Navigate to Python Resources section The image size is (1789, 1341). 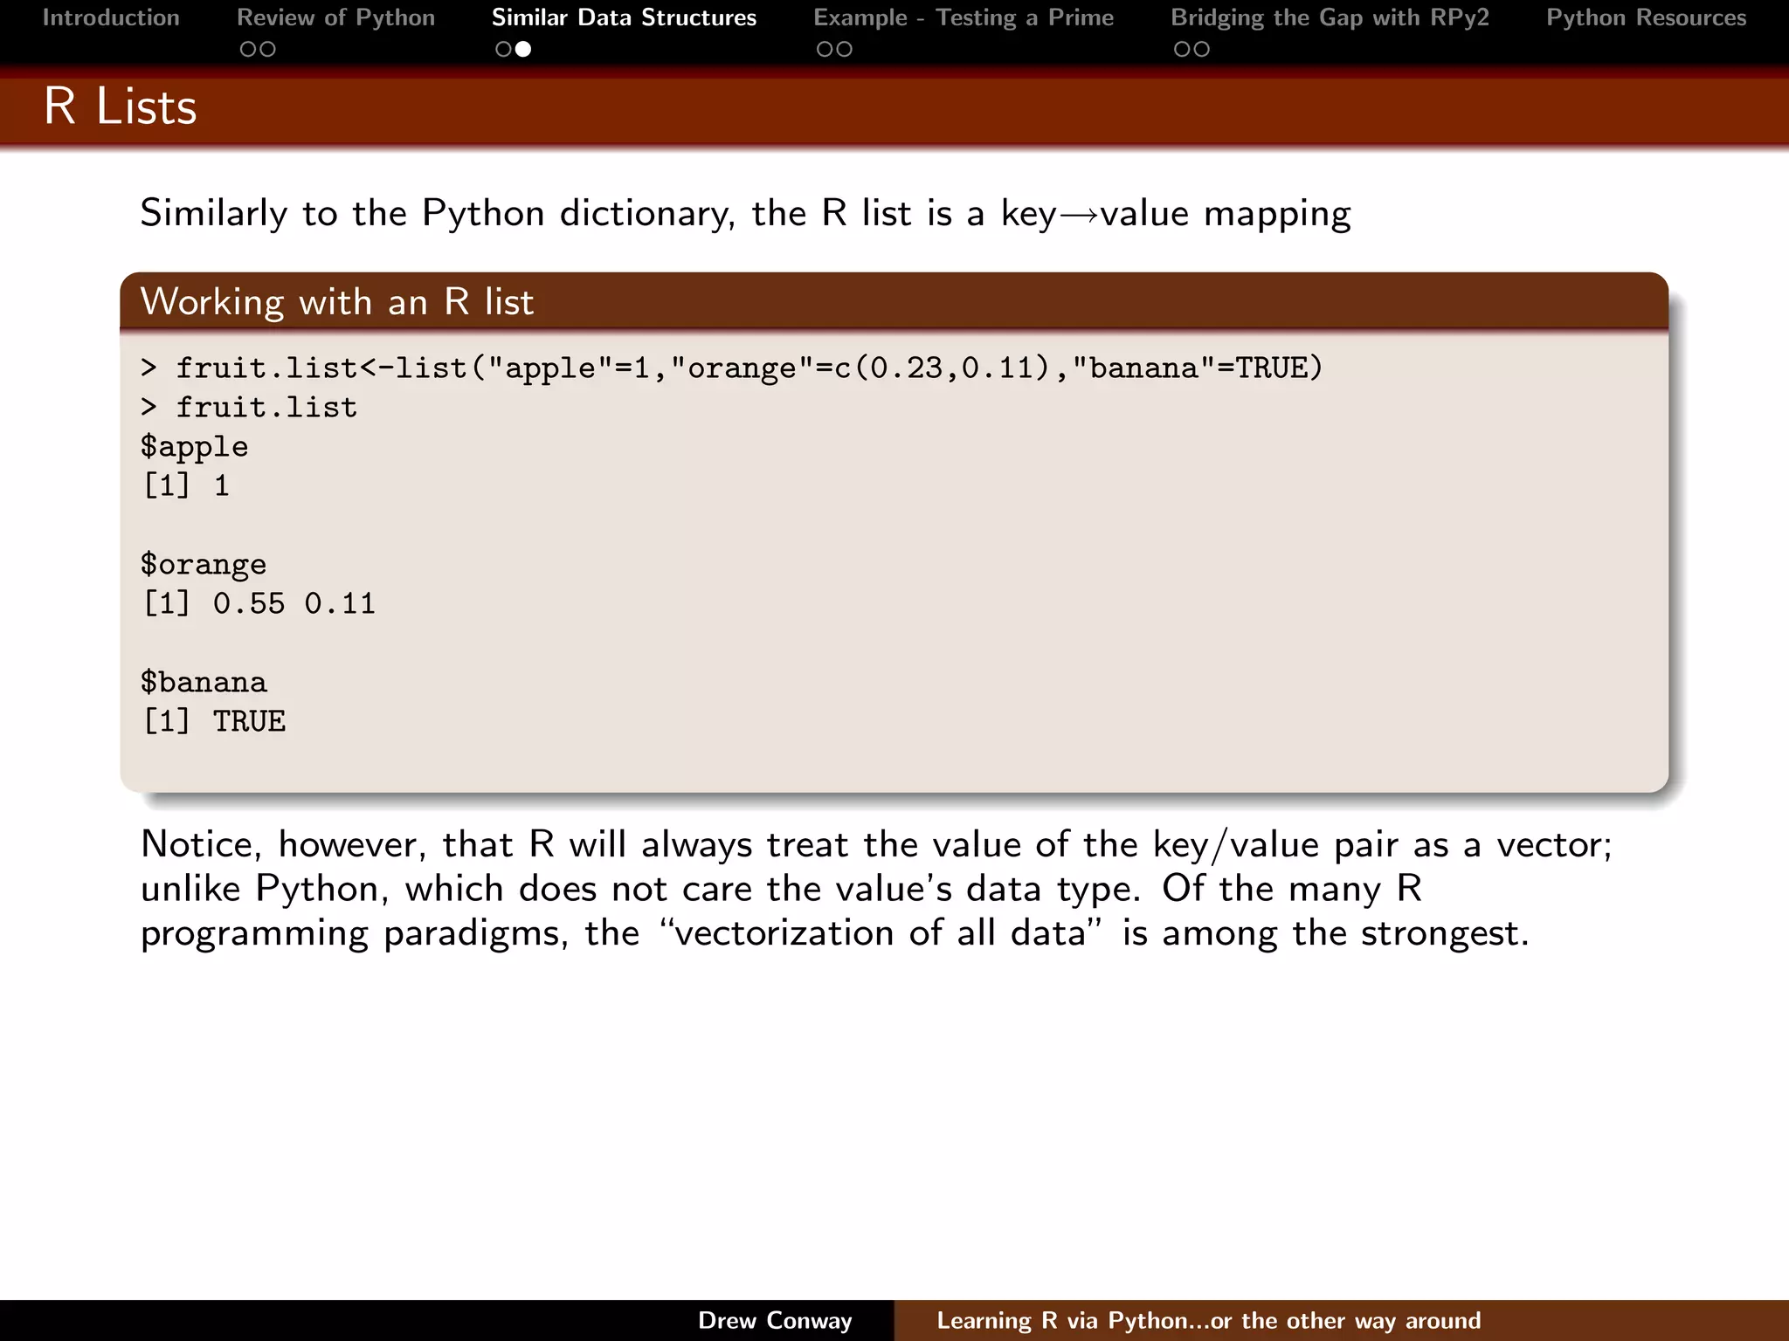(x=1646, y=17)
